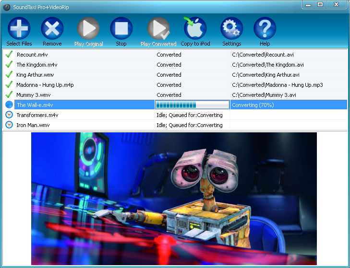350x268 pixels.
Task: Click the Wall-e conversion progress bar
Action: pos(192,105)
